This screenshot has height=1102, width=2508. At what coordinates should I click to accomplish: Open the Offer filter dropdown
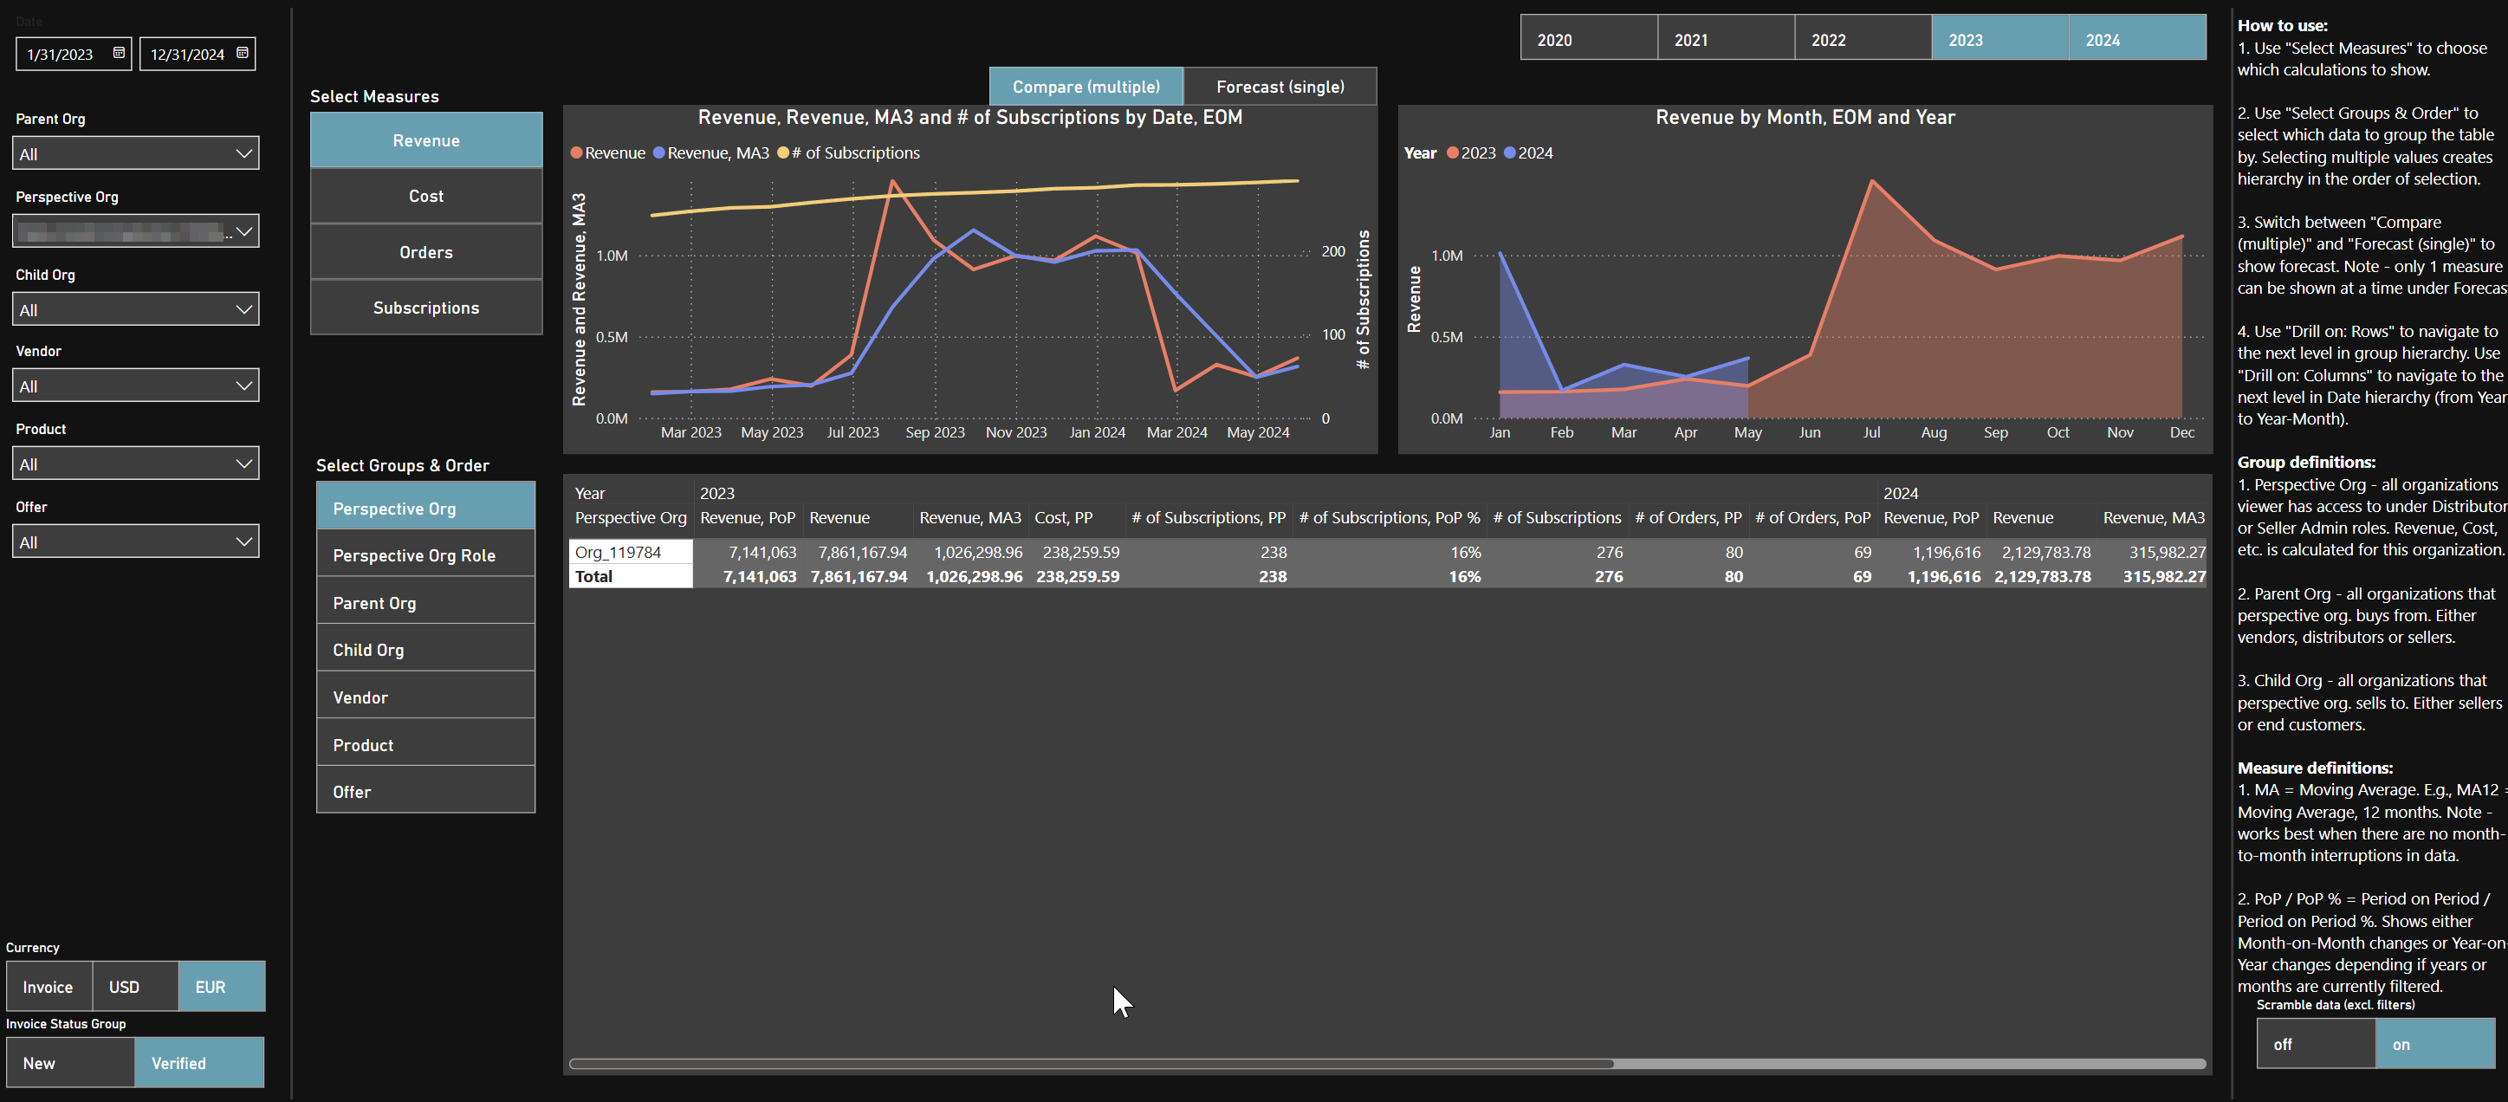tap(243, 542)
